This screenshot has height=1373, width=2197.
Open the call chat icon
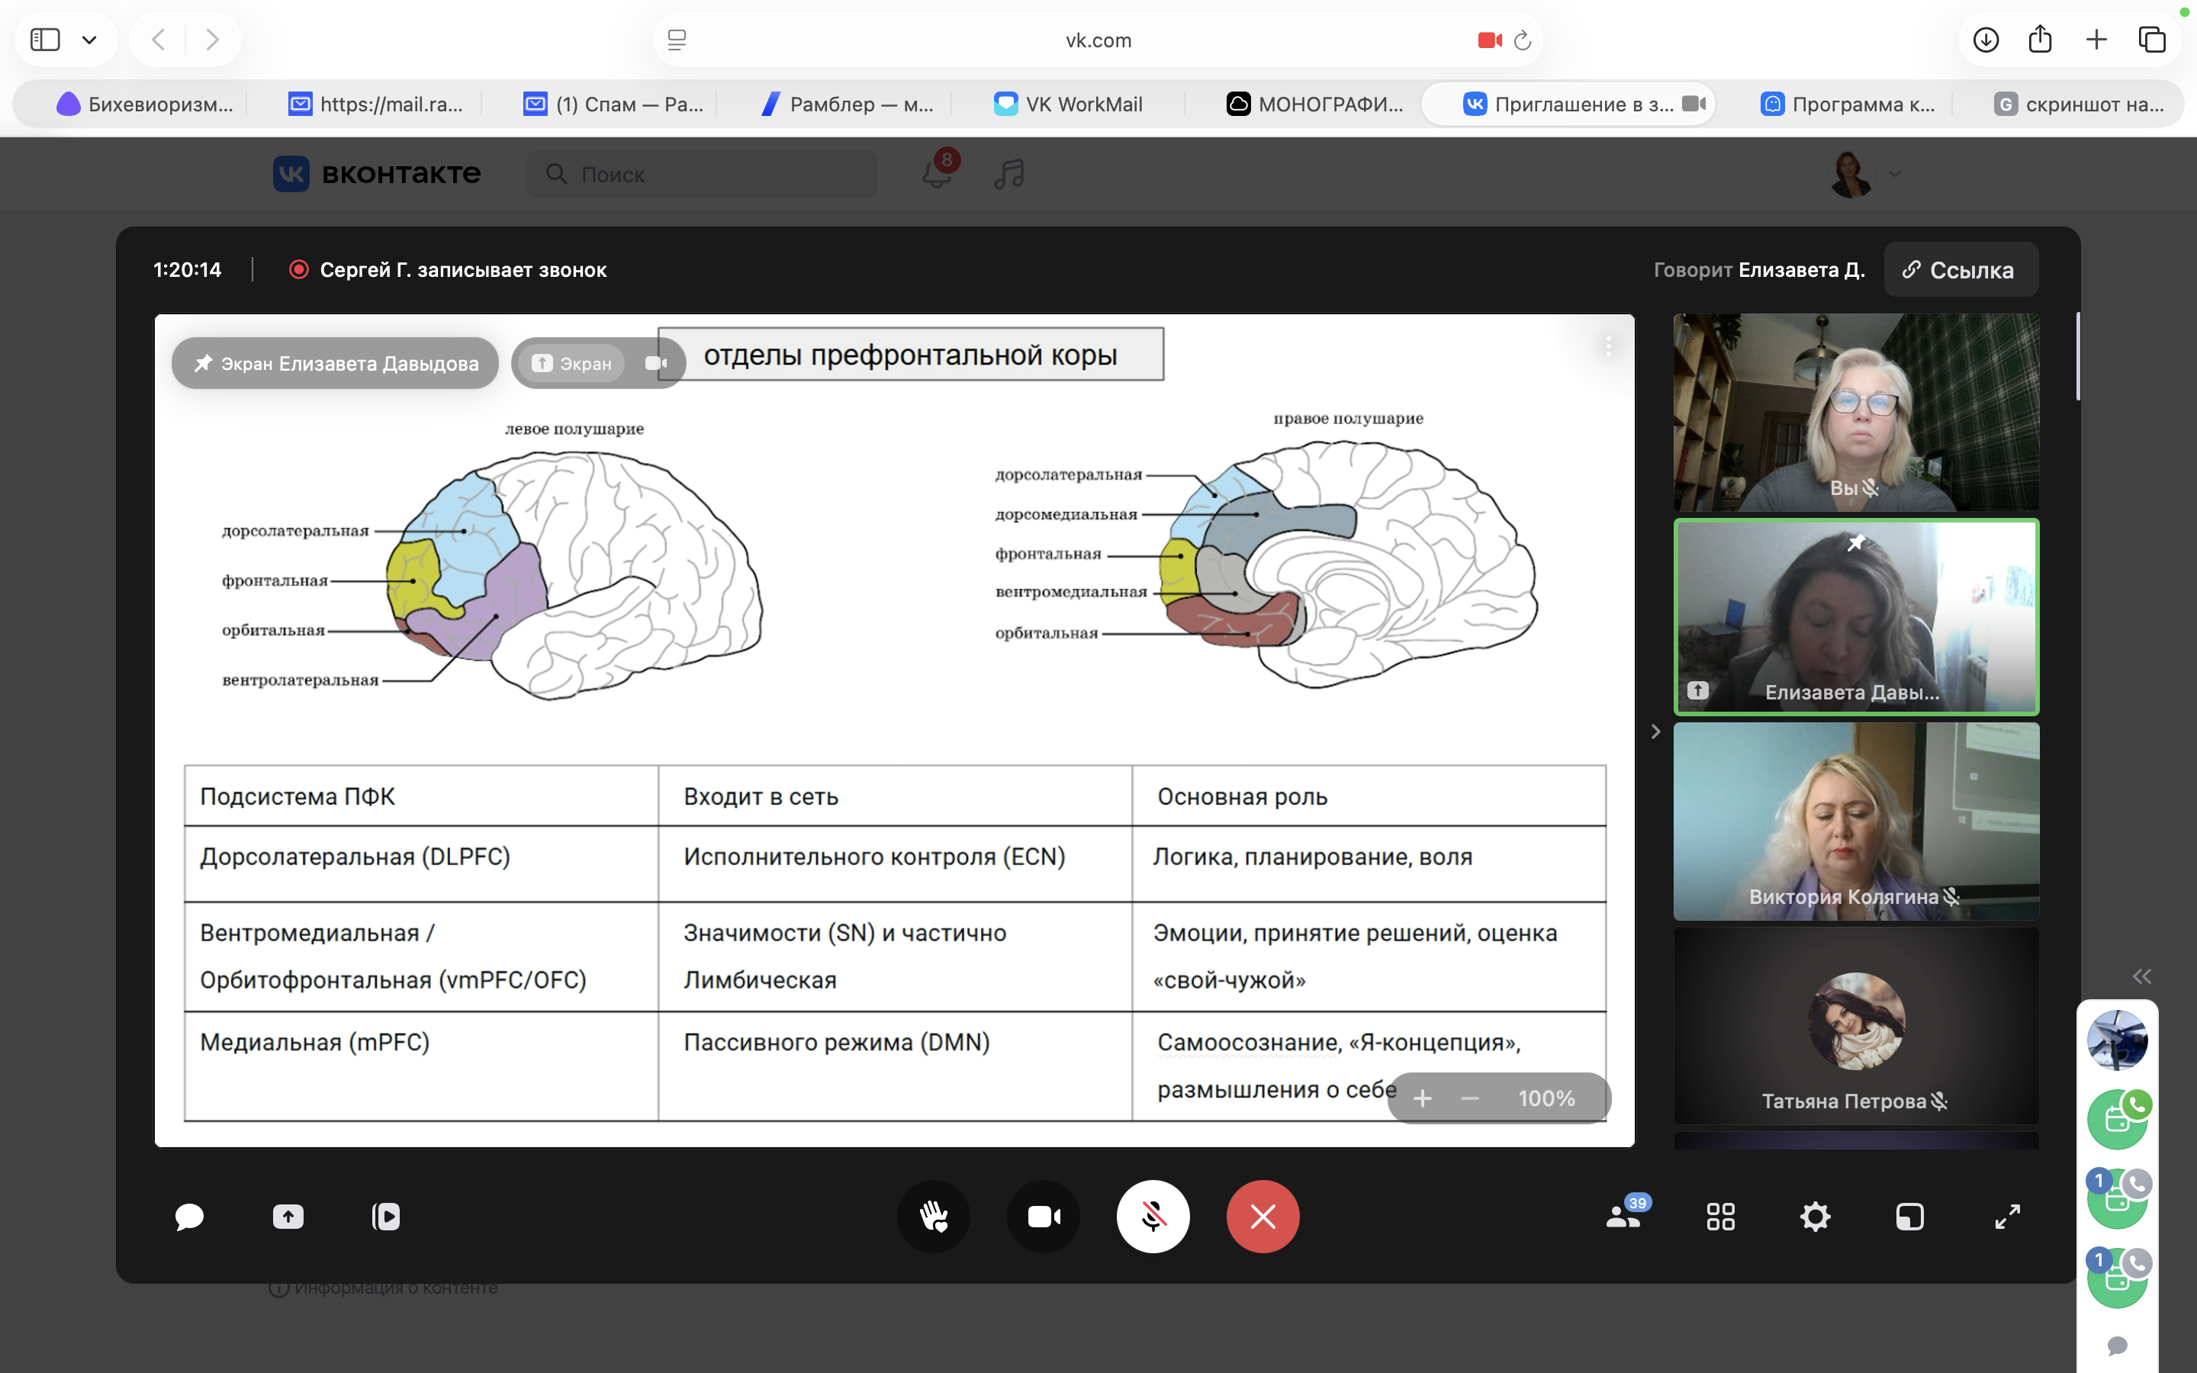pos(189,1216)
